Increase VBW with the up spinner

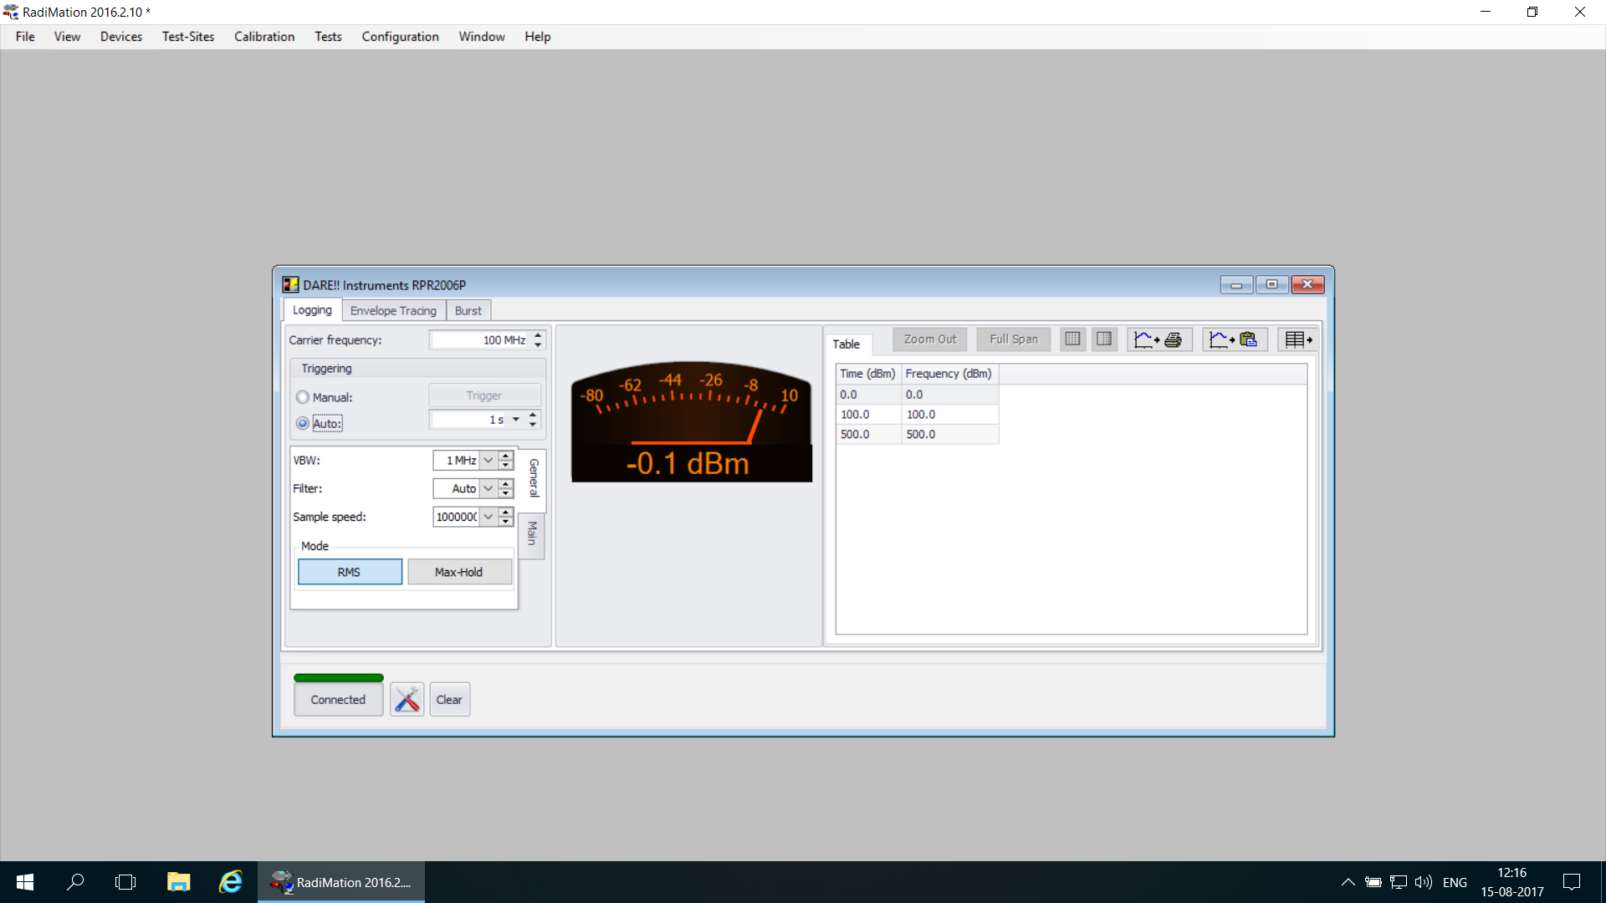point(505,456)
